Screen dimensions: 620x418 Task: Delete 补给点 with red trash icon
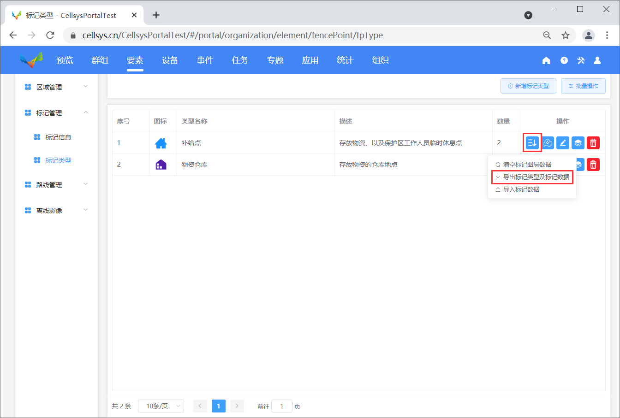(x=593, y=143)
